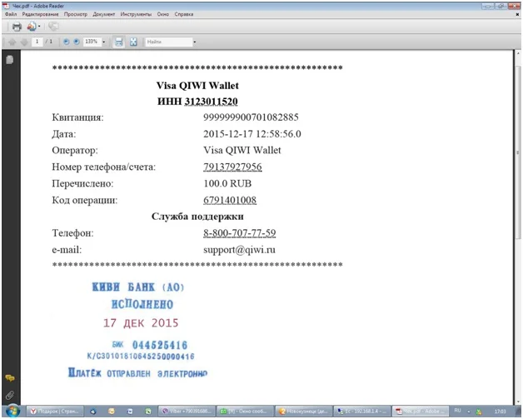Click the collaborate icon next to Print

(x=32, y=27)
